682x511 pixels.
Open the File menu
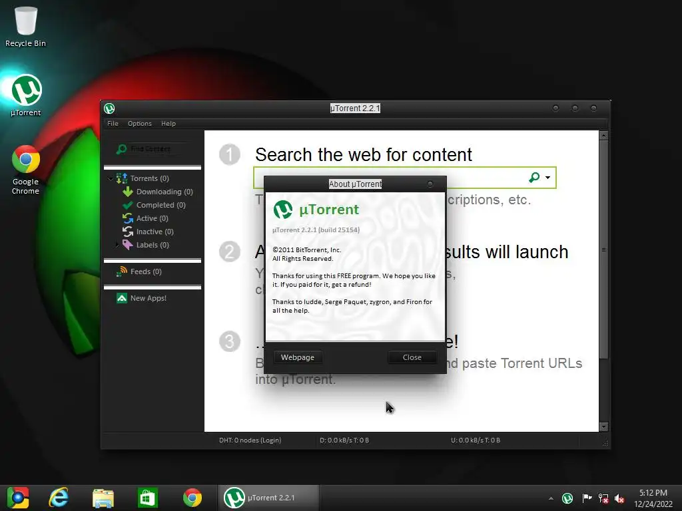pyautogui.click(x=113, y=123)
